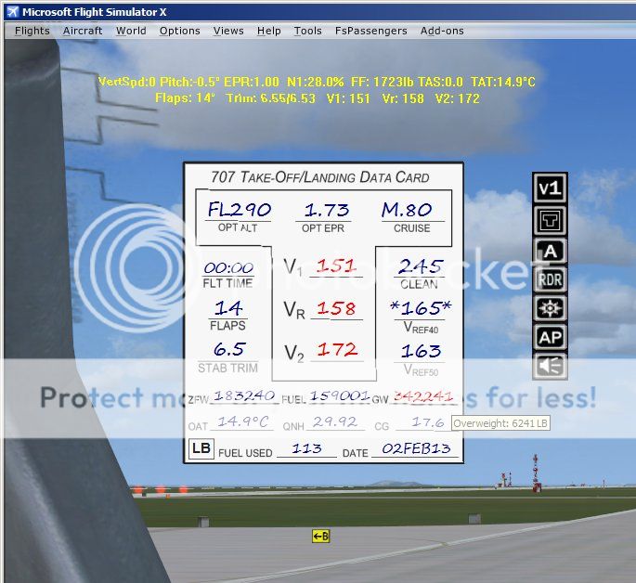This screenshot has height=583, width=636.
Task: Open the RDR radar panel icon
Action: tap(551, 279)
